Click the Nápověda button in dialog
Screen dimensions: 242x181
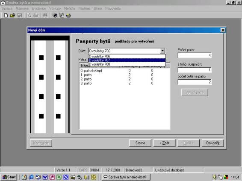(x=41, y=143)
